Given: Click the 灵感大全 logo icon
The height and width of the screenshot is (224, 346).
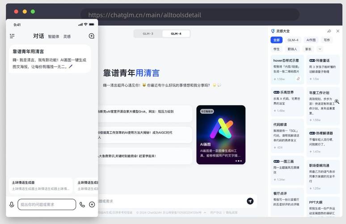Looking at the screenshot, I should pyautogui.click(x=273, y=31).
